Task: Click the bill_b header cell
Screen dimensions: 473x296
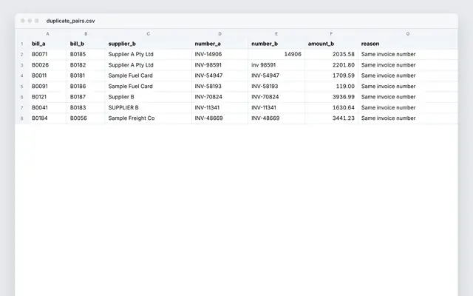Action: click(86, 44)
